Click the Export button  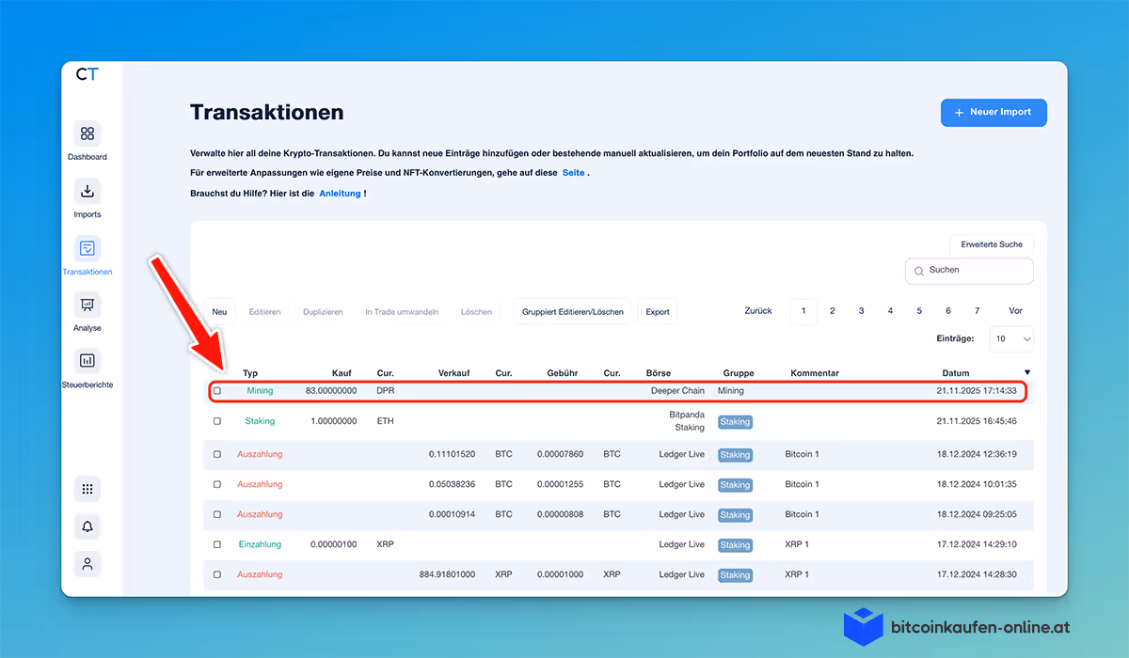tap(657, 311)
